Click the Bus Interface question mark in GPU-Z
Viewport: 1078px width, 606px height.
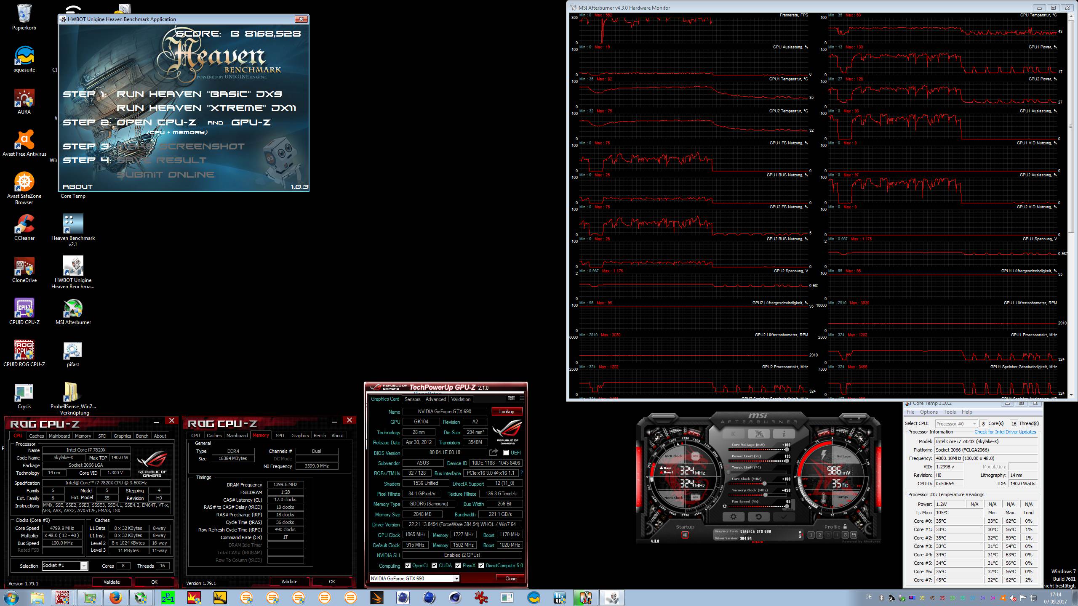(522, 473)
